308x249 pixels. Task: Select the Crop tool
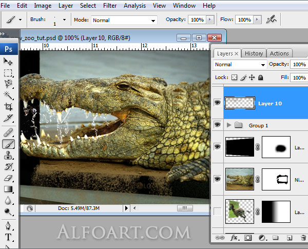8,107
